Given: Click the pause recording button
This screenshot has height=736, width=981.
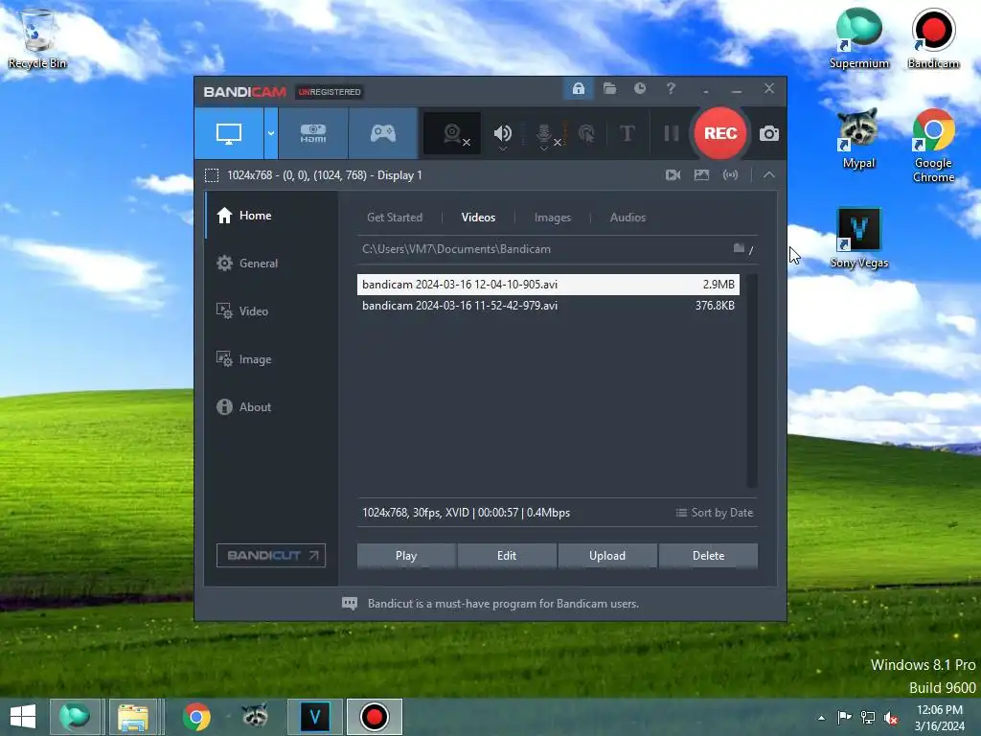Looking at the screenshot, I should tap(672, 133).
